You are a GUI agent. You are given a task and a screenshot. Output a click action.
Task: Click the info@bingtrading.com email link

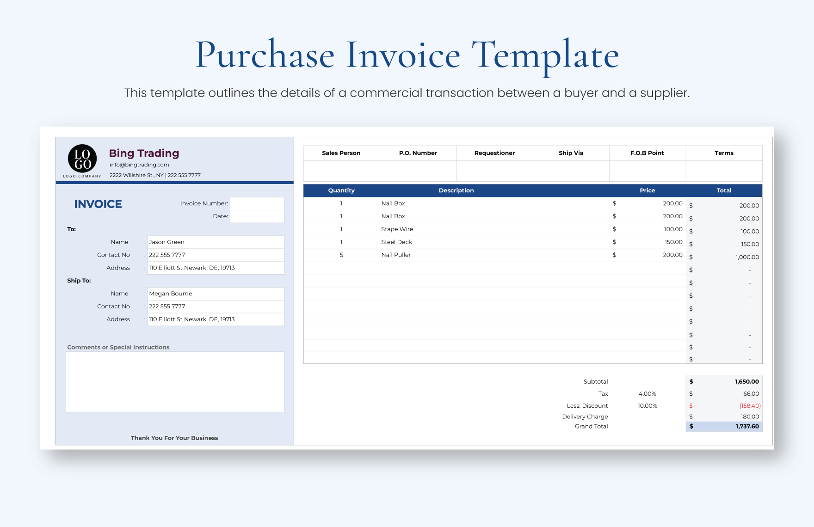coord(139,165)
